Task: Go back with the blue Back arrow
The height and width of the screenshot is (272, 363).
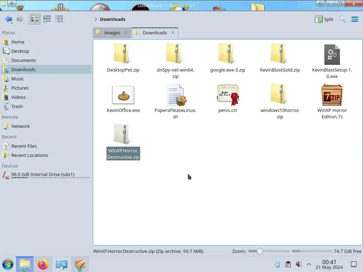Action: click(9, 19)
